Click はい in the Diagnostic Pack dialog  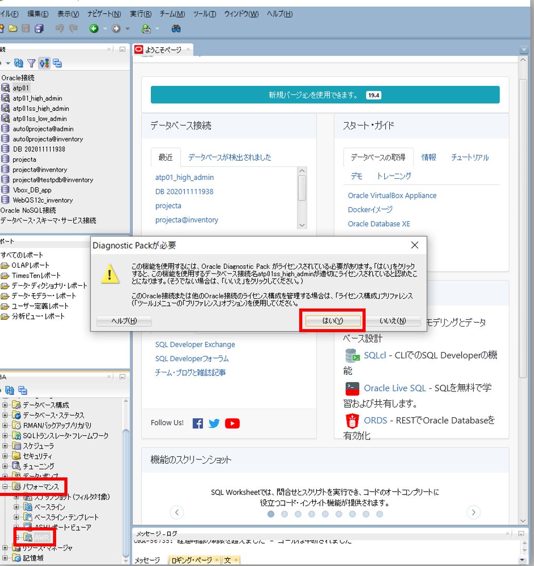tap(332, 320)
